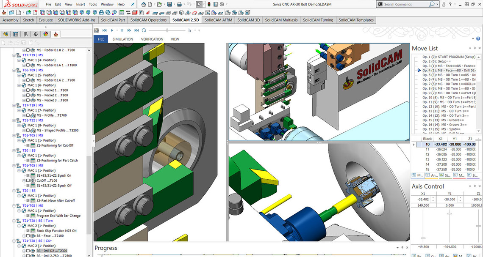Toggle checkbox for CutOff T100 operation
Image resolution: width=483 pixels, height=257 pixels.
[x=28, y=180]
